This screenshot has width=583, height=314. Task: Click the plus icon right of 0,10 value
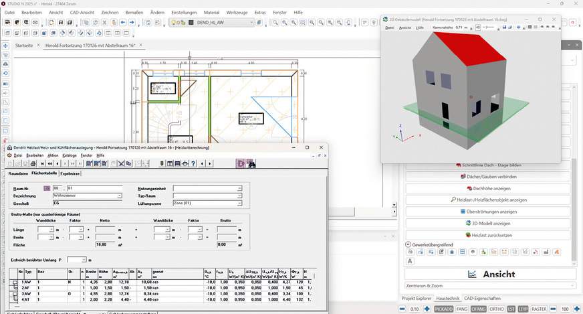point(427,309)
